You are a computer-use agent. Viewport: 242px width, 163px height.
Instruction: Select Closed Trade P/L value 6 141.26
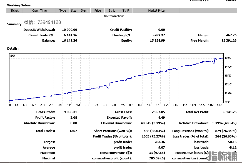(70, 35)
